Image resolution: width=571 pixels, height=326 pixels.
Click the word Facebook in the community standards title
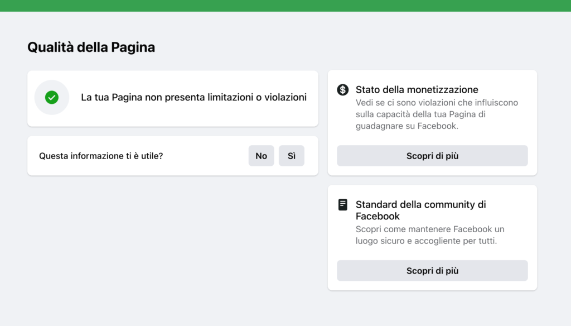378,216
